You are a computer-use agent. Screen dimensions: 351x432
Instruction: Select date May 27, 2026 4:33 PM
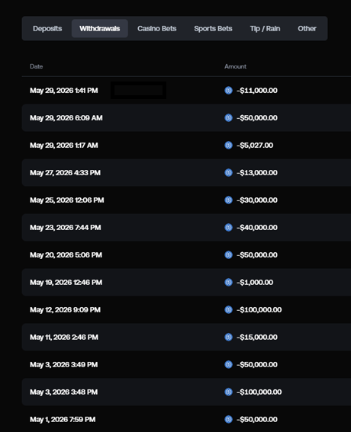(x=65, y=173)
